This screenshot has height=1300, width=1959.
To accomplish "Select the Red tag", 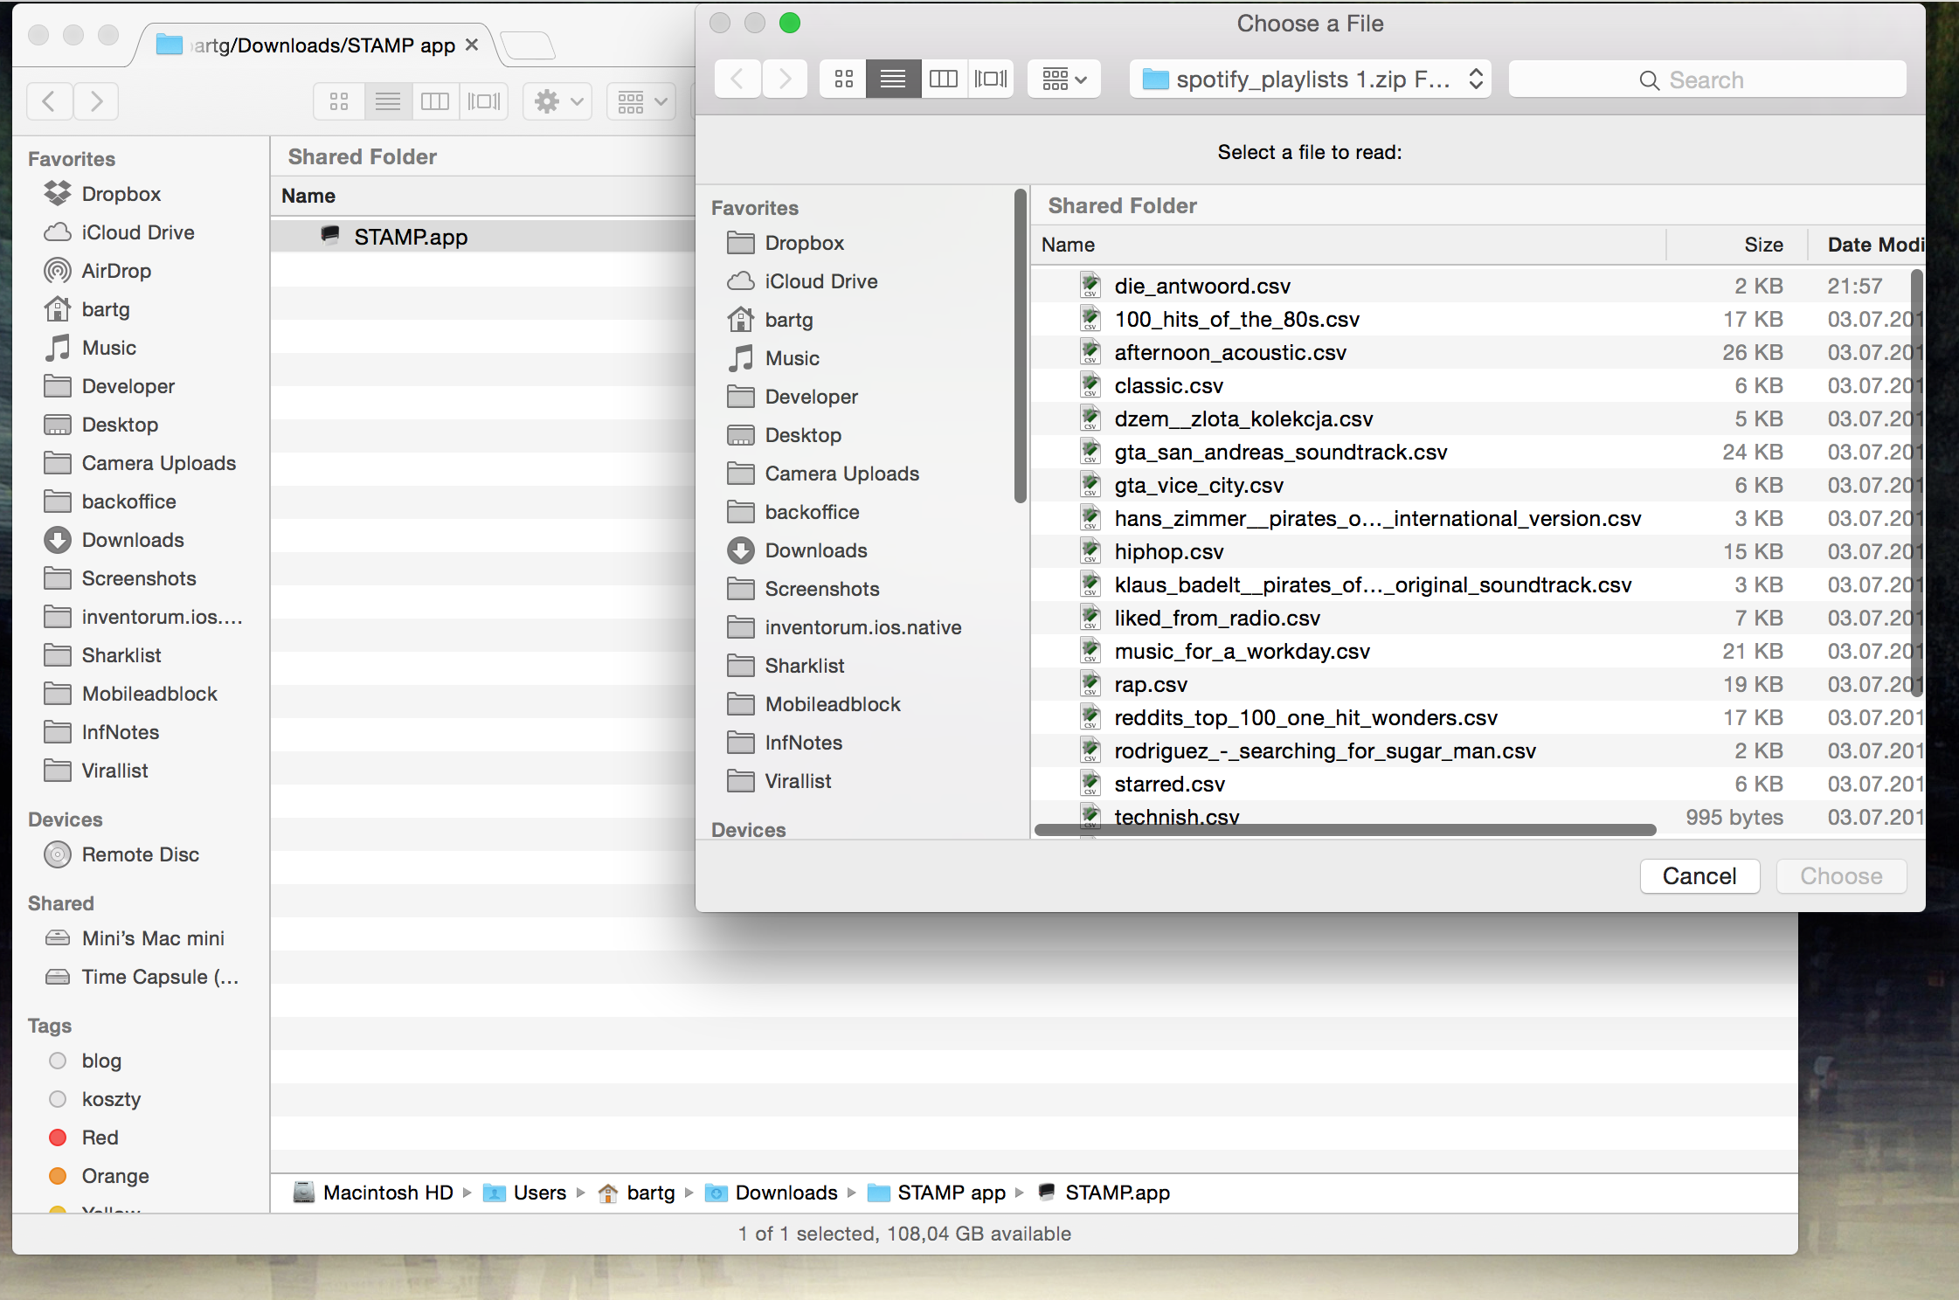I will (x=100, y=1137).
